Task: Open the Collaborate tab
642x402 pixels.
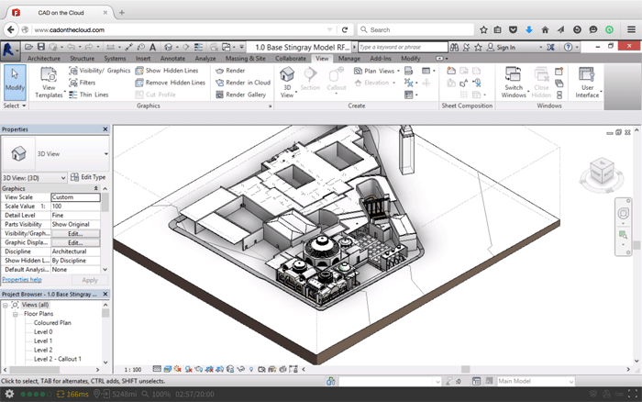Action: pyautogui.click(x=291, y=59)
